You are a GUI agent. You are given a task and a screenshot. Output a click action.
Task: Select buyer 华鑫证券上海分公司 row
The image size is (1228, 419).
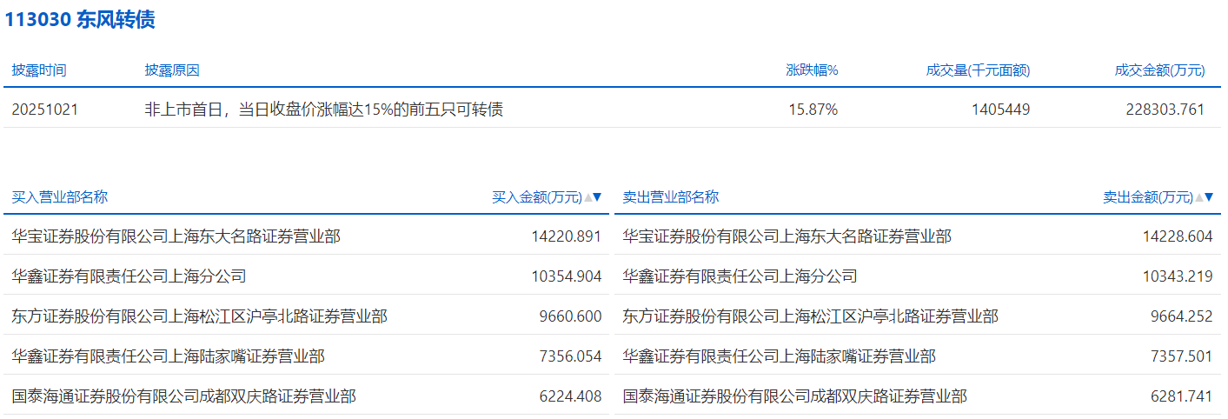(x=129, y=276)
